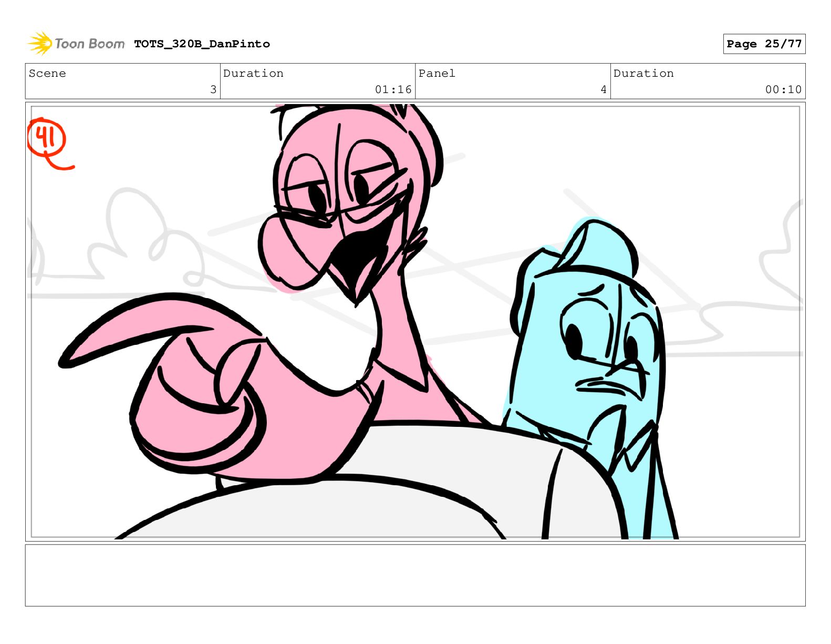Click the Scene label cell
Viewport: 831px width, 644px height.
tap(123, 81)
